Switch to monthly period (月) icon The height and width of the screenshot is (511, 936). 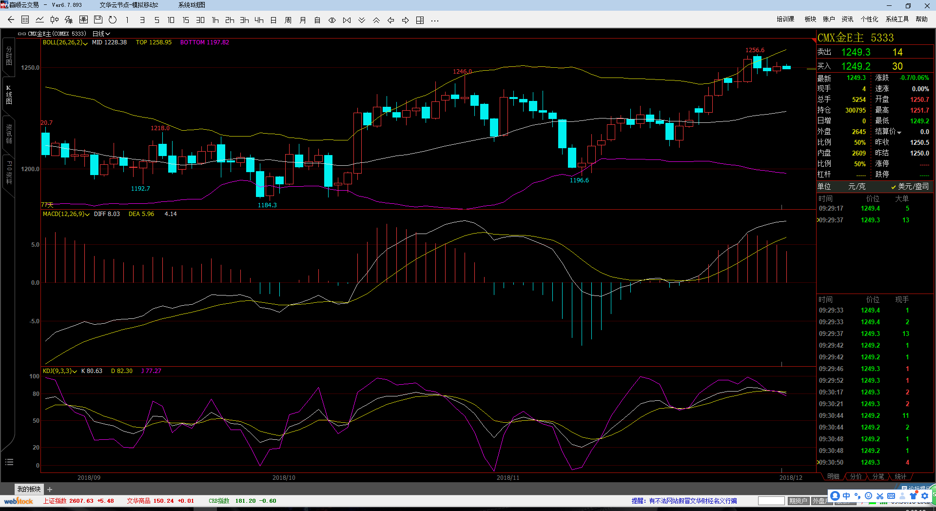303,20
